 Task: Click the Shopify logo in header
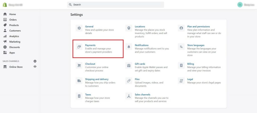coord(5,4)
